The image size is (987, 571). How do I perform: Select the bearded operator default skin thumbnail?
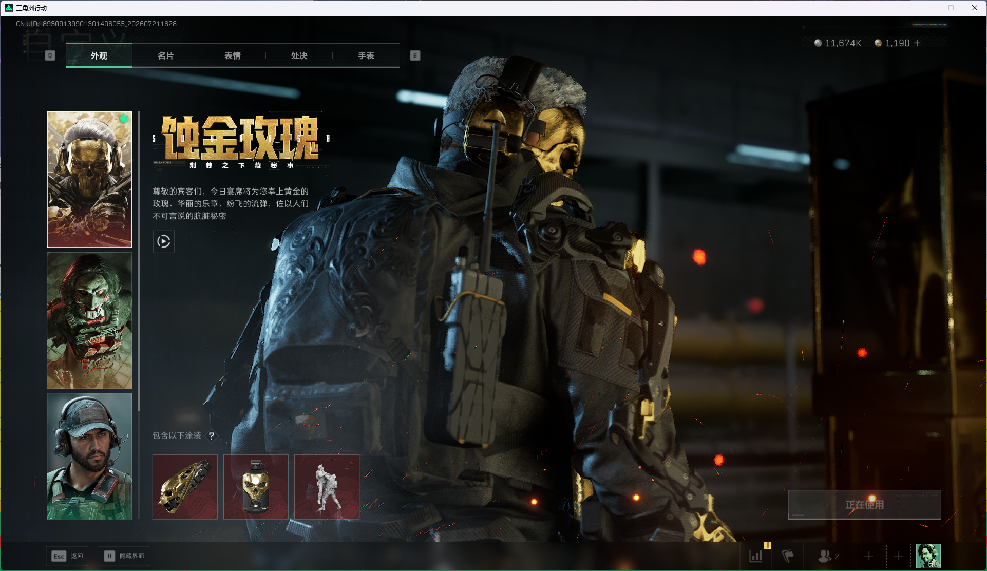[89, 456]
